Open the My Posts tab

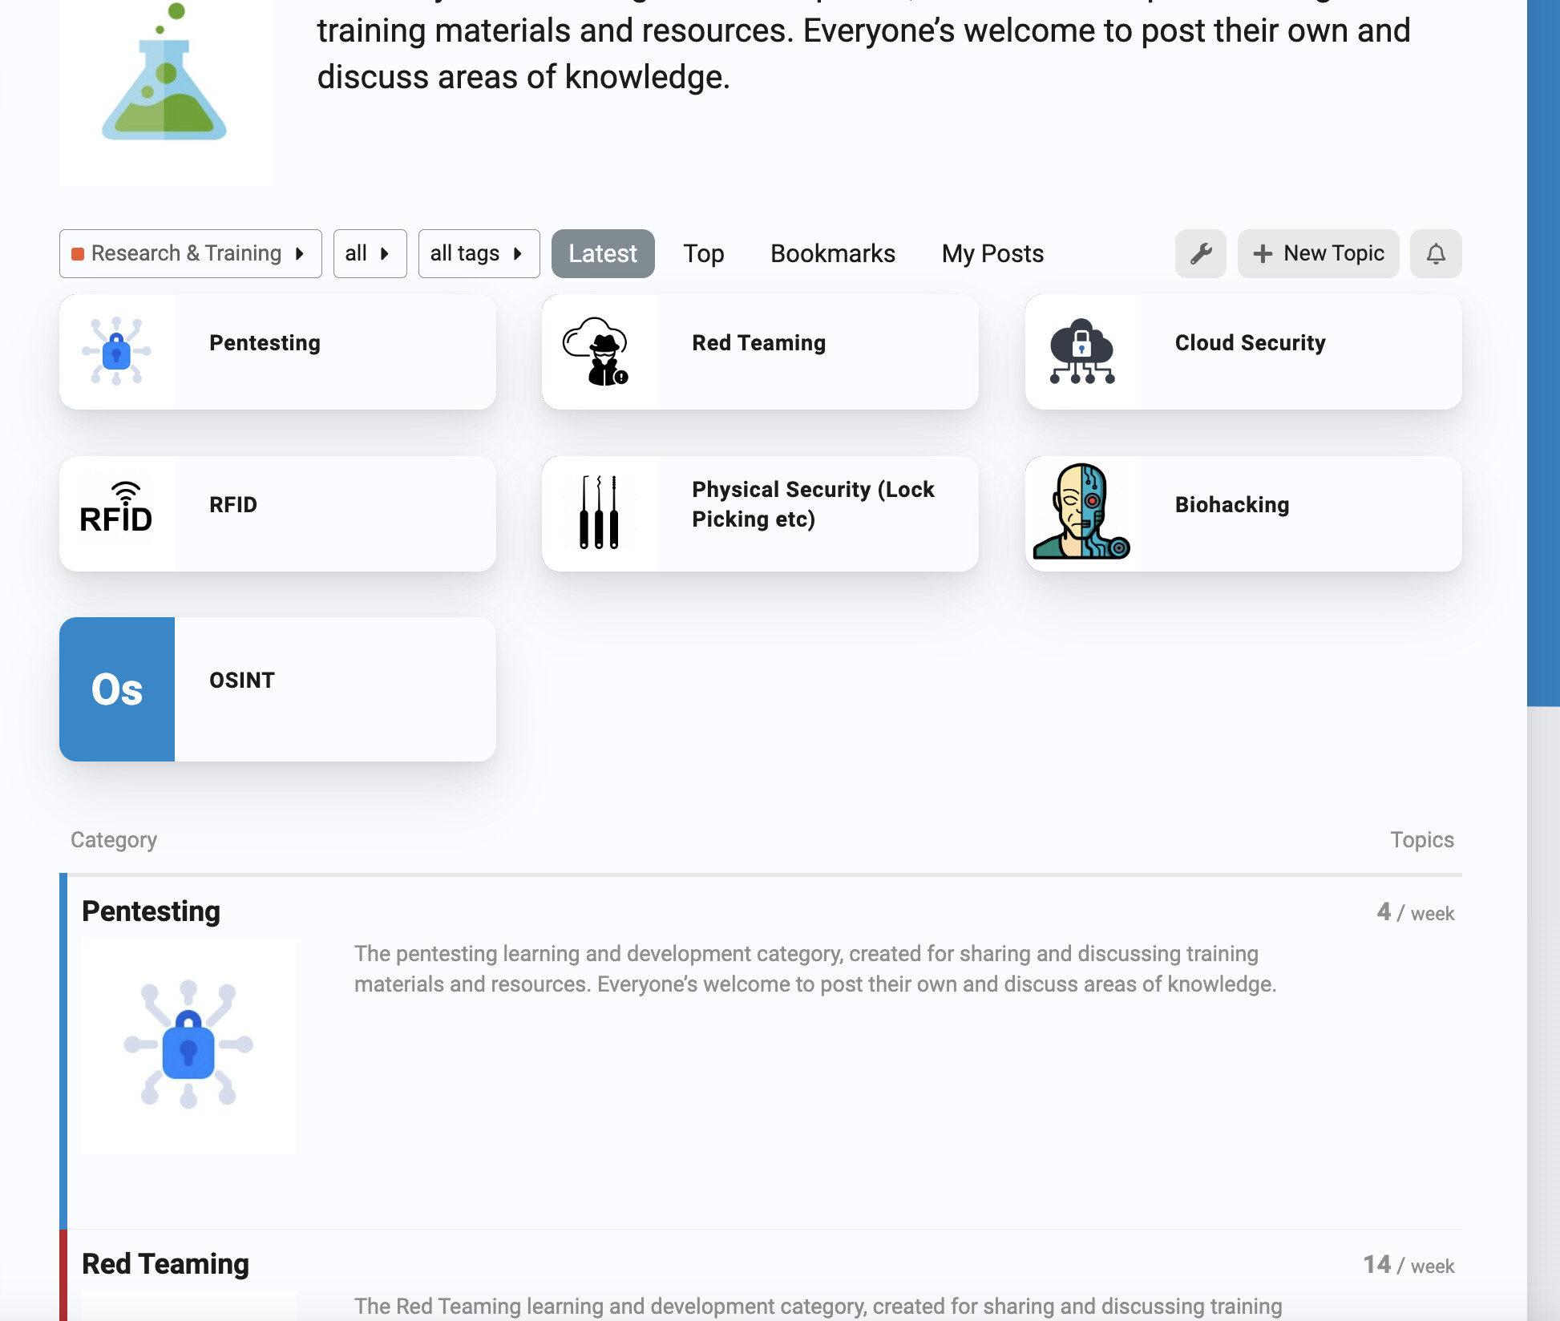click(x=992, y=253)
